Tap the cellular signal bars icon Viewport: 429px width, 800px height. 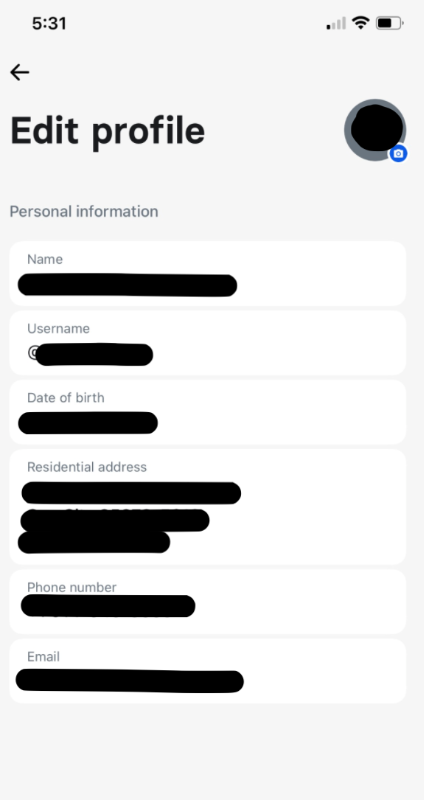click(x=336, y=24)
